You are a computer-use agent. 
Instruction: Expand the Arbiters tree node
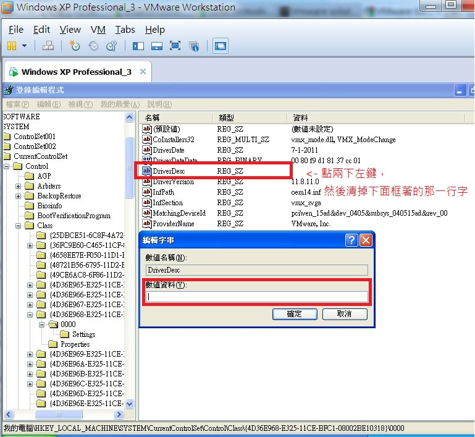(x=18, y=186)
